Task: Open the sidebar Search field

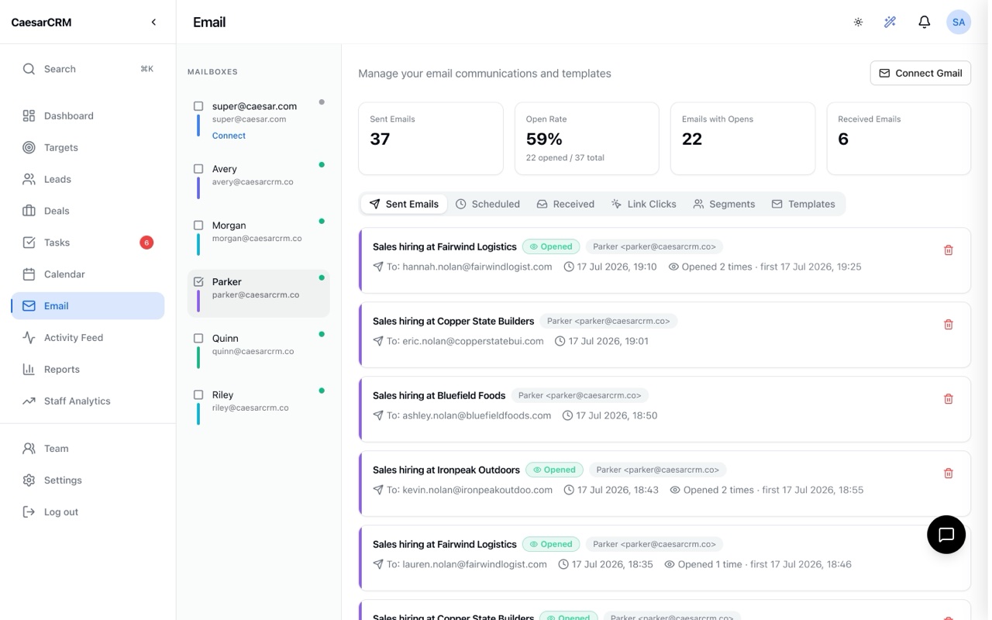Action: coord(88,69)
